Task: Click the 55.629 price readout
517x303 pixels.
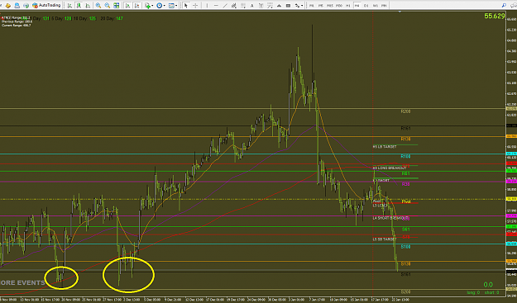Action: click(494, 17)
